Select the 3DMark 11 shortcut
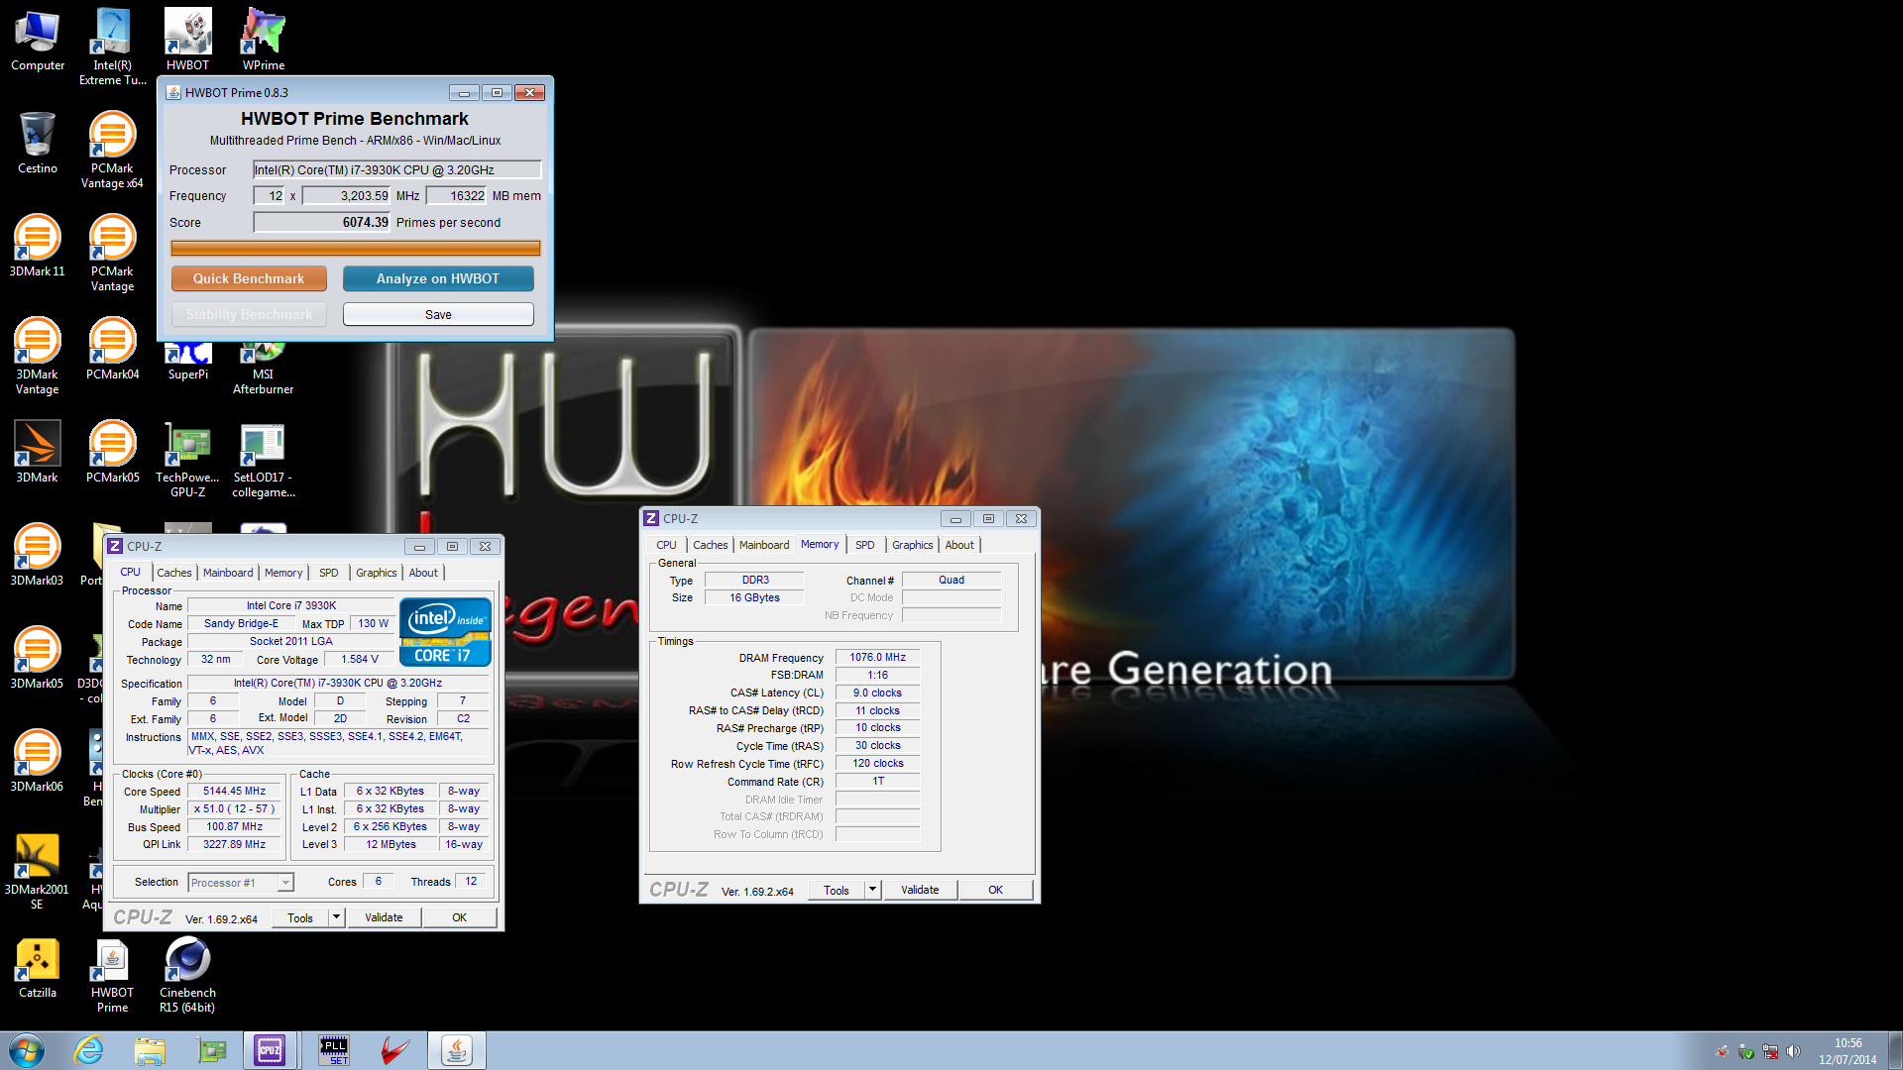 coord(38,247)
